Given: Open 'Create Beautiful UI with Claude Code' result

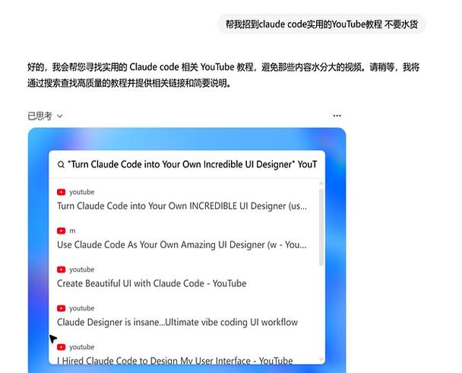Looking at the screenshot, I should coord(152,283).
